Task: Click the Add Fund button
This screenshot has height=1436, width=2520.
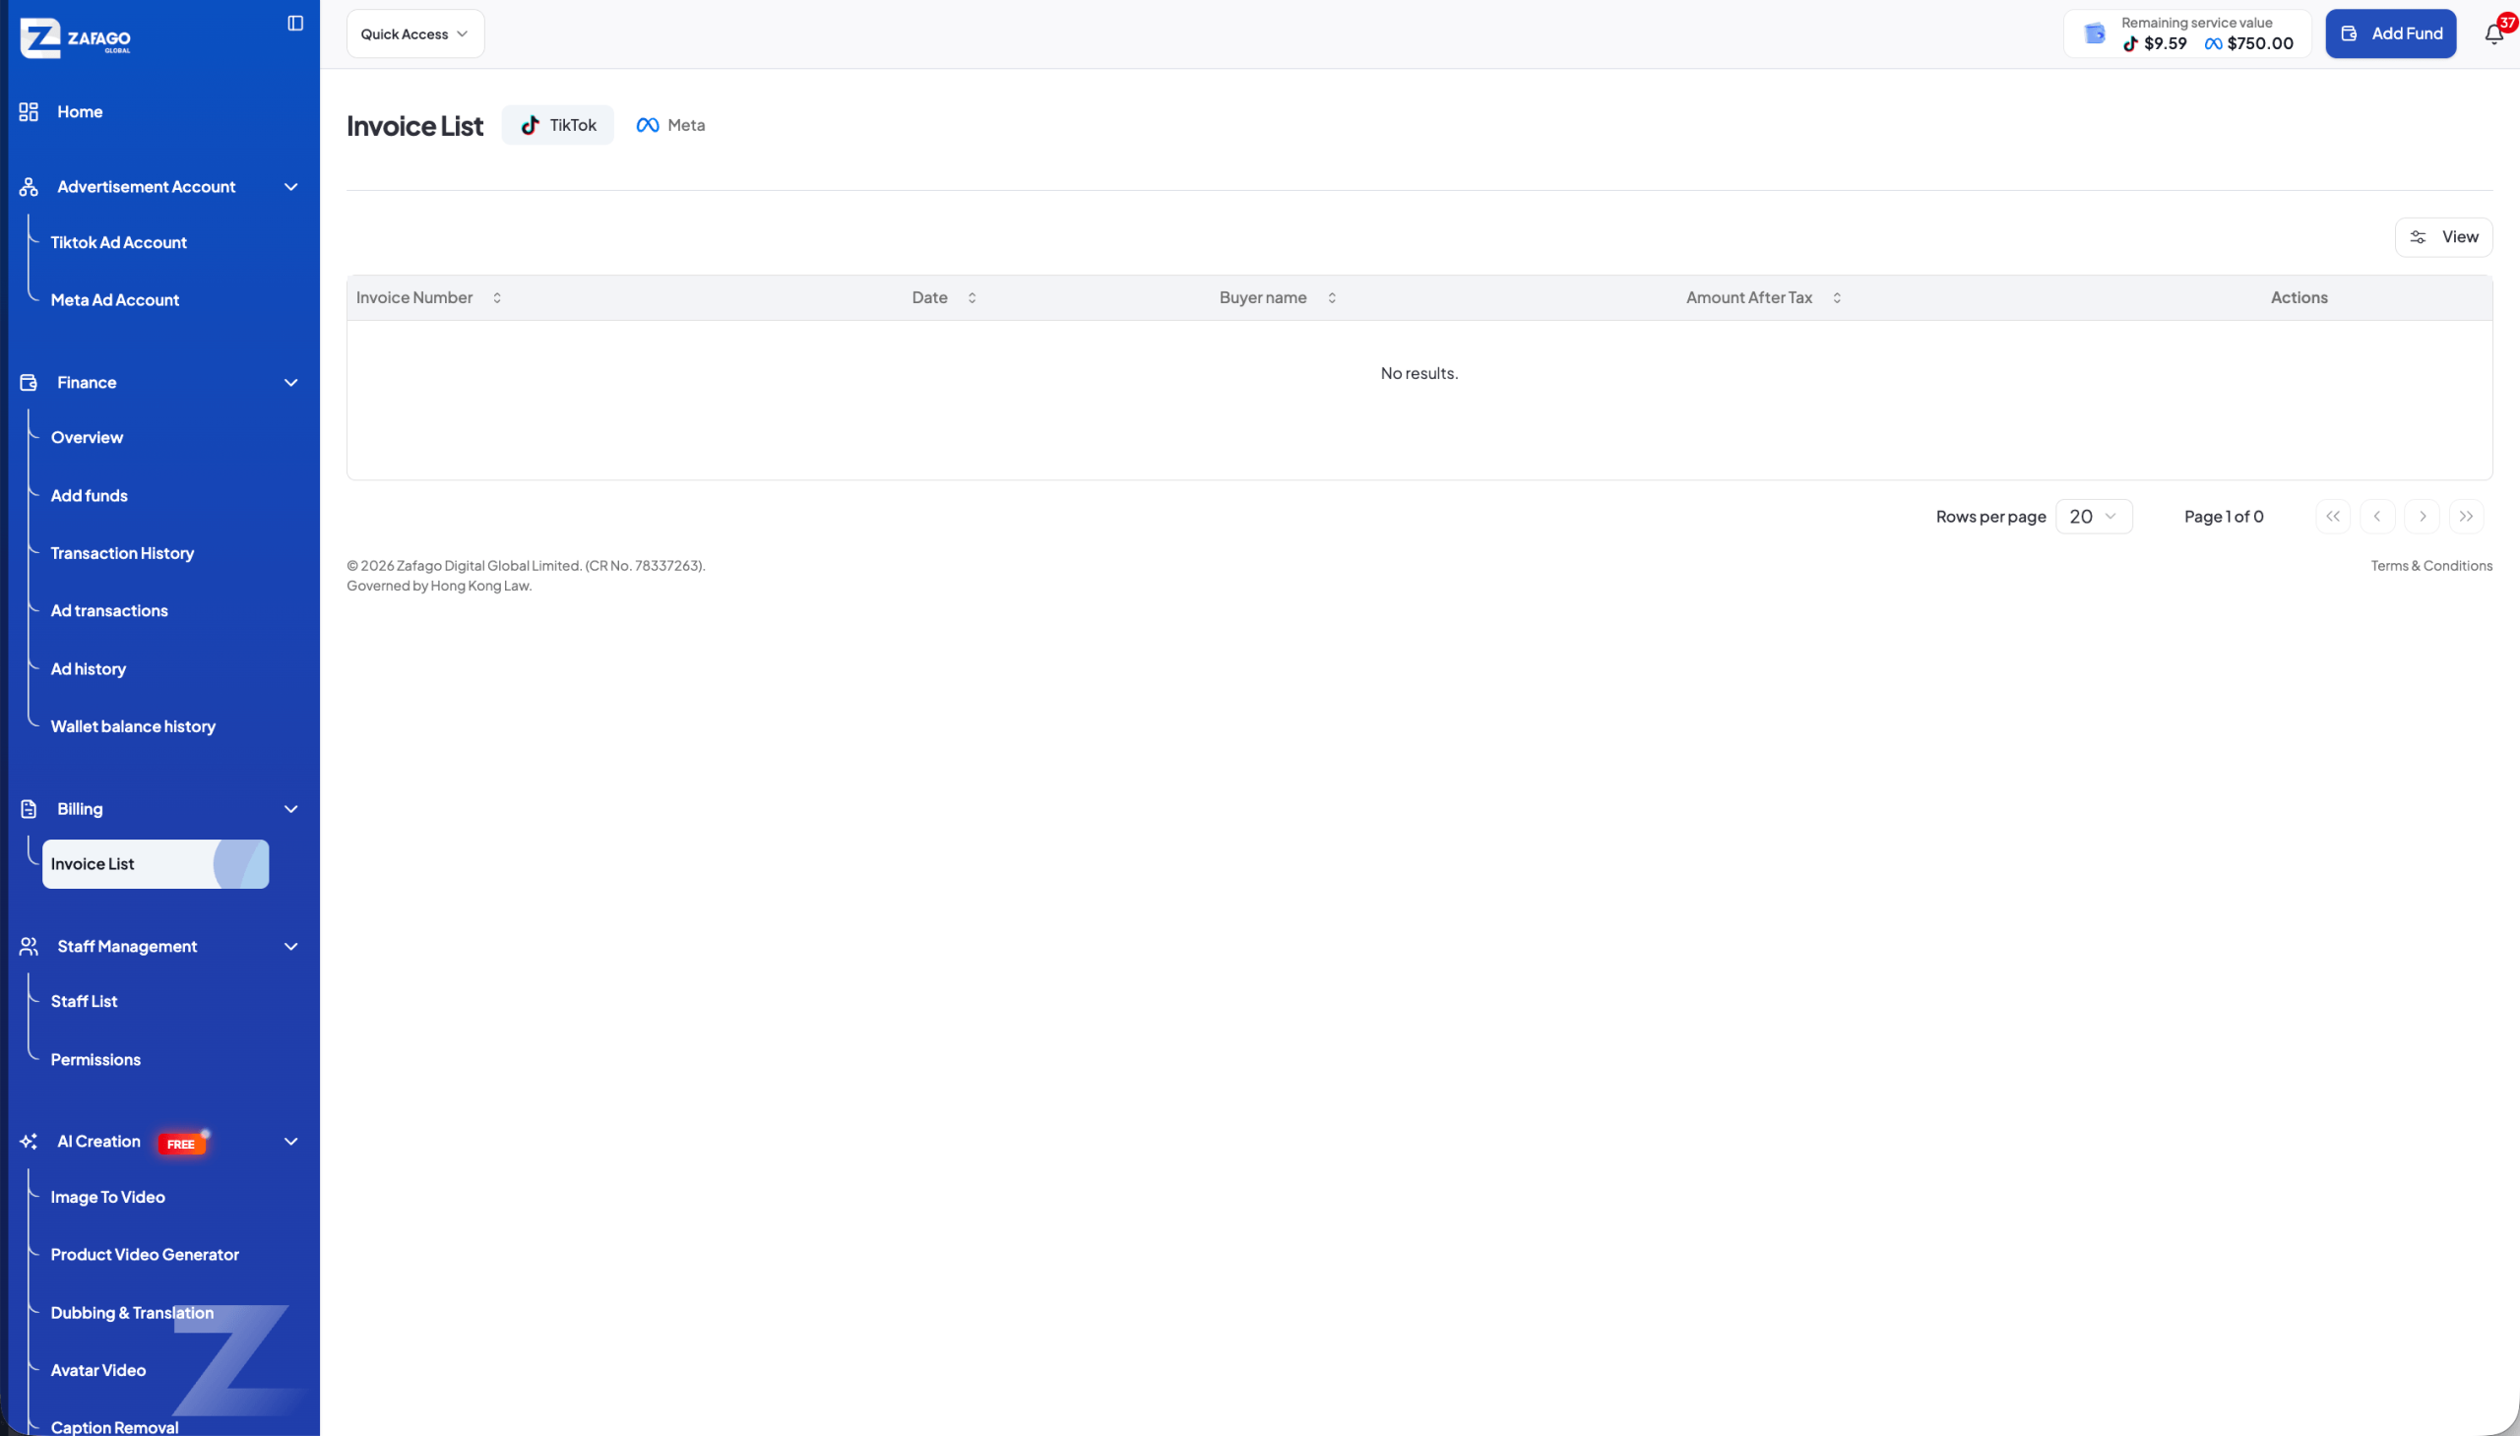Action: 2391,33
